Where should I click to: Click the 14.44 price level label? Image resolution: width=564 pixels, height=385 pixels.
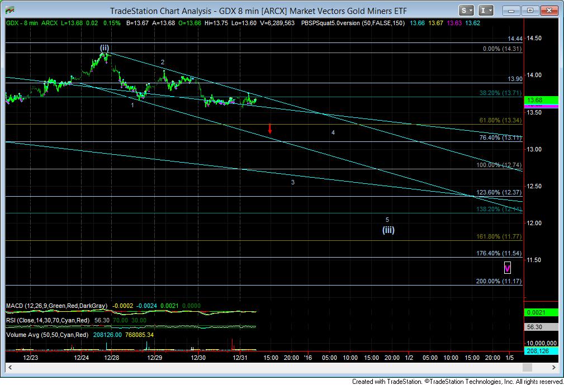(515, 39)
